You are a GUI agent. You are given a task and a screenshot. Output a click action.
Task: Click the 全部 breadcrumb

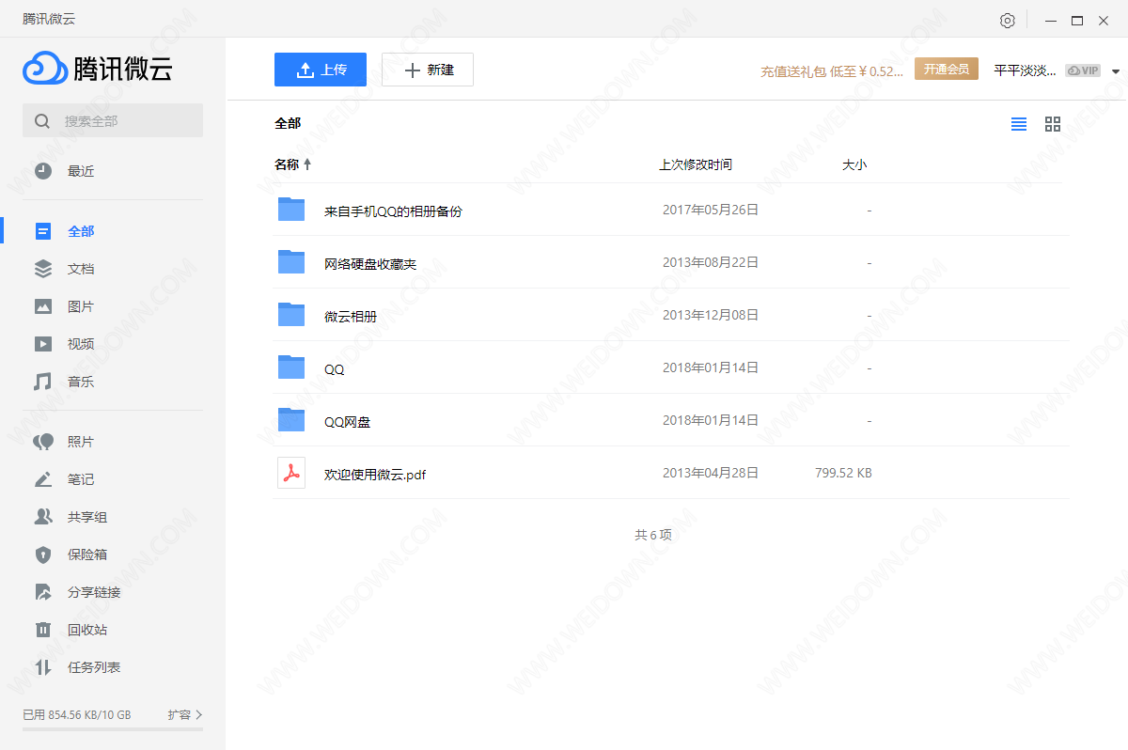[288, 123]
